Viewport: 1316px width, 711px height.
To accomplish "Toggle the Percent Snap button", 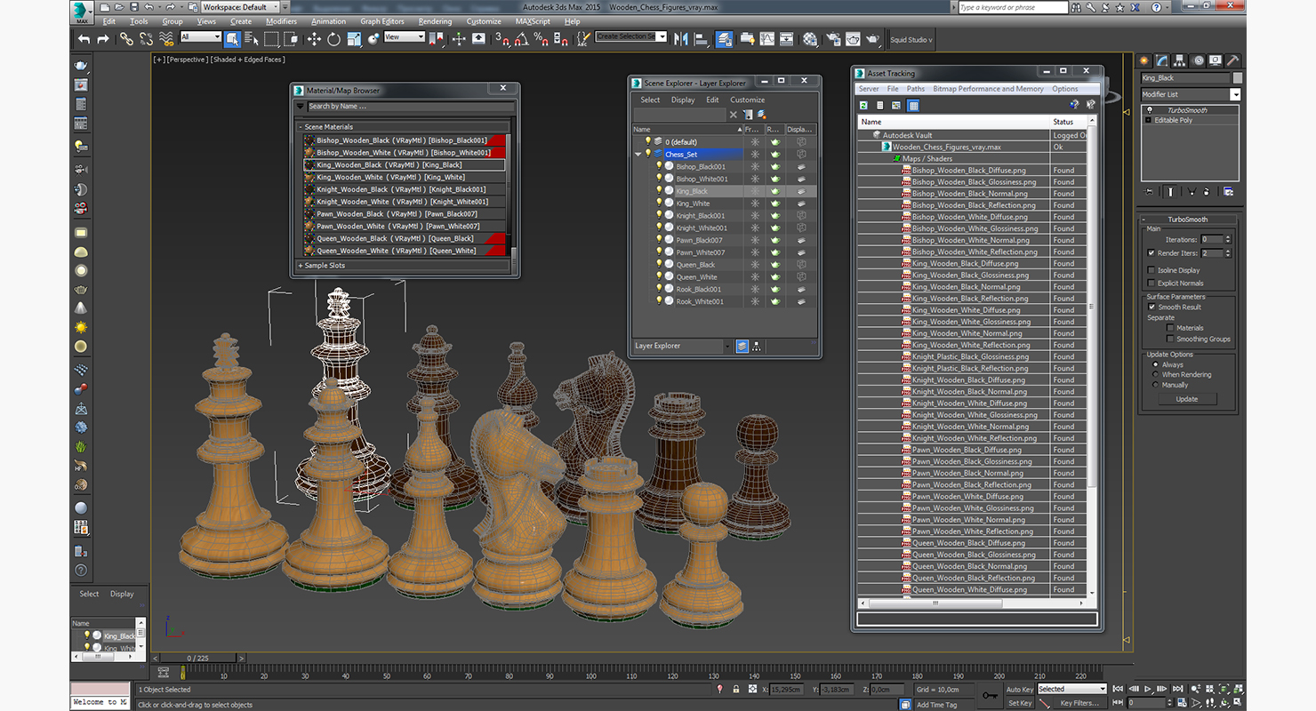I will point(542,39).
